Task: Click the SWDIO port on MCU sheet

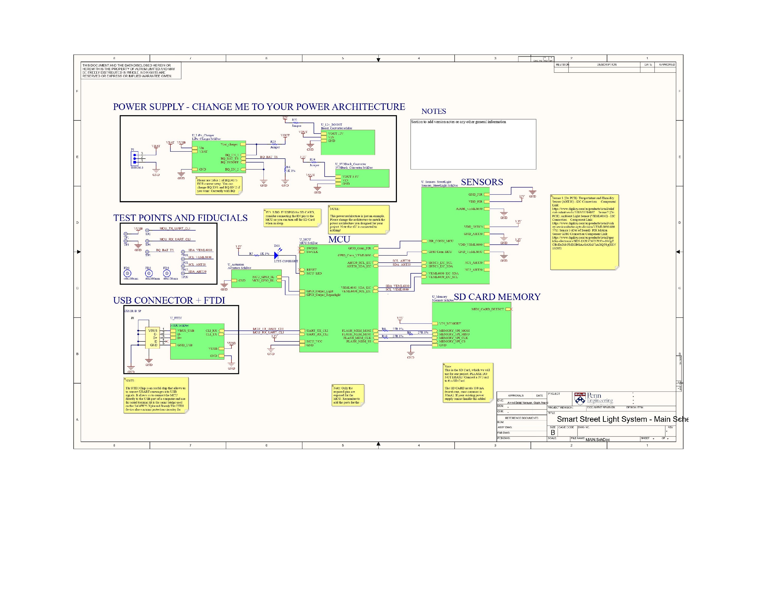Action: point(303,248)
